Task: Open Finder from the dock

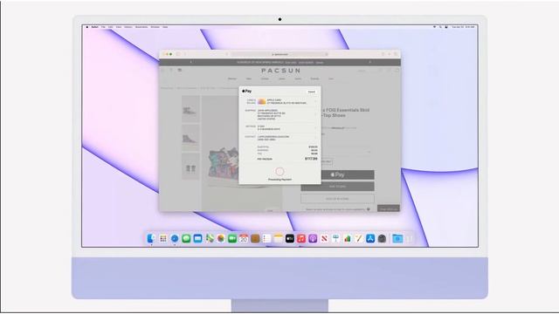Action: click(151, 238)
